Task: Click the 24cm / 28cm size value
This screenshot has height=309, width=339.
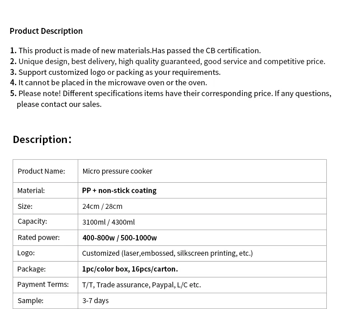Action: [102, 206]
